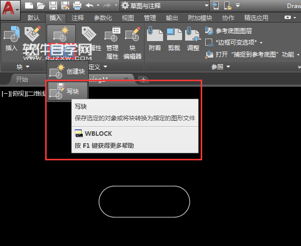The height and width of the screenshot is (246, 301).
Task: Switch to the 参数化 ribbon tab
Action: pos(103,18)
